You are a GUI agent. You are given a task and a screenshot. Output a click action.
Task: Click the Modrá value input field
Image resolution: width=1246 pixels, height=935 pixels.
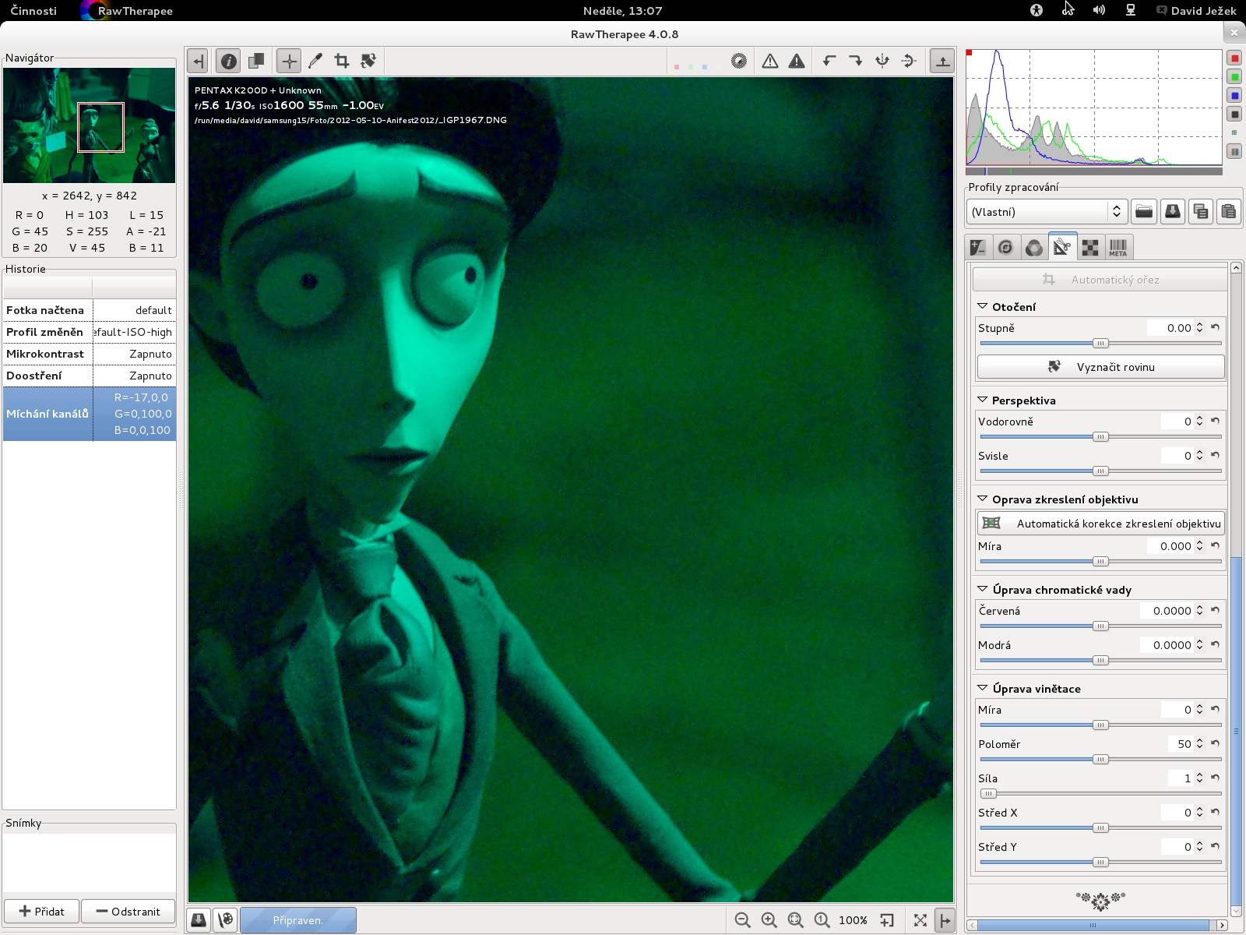[x=1167, y=645]
